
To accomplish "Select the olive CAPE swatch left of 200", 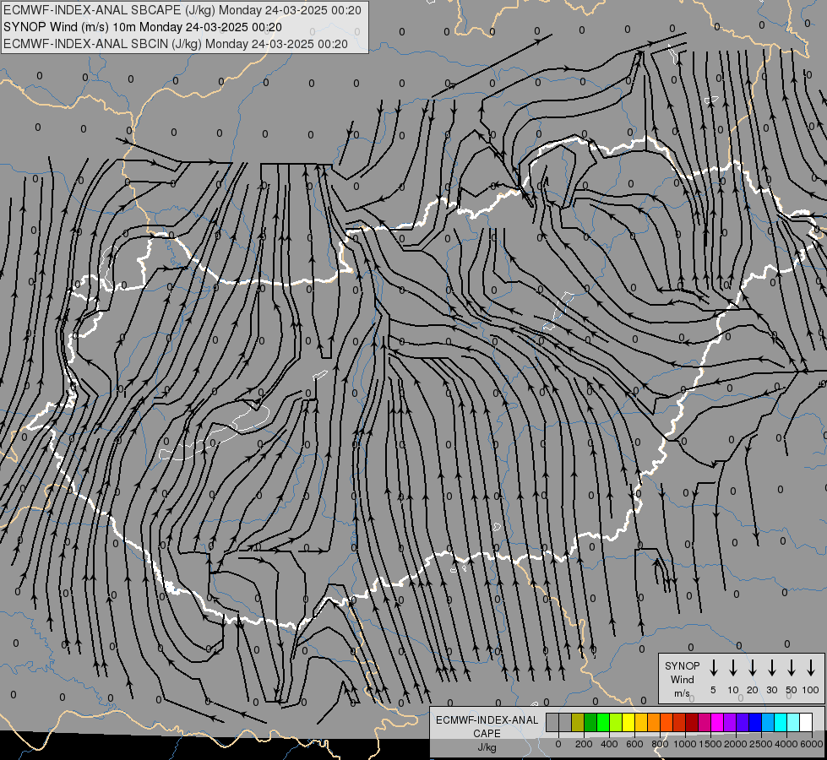I will click(x=578, y=722).
